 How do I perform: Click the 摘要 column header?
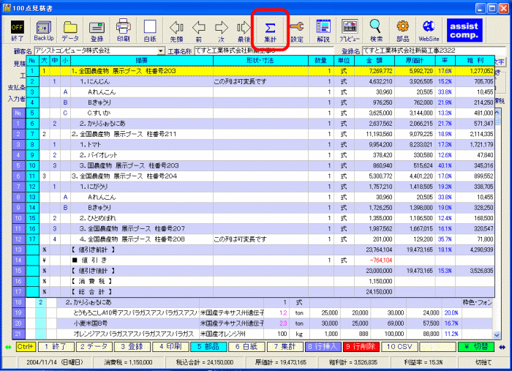coord(142,61)
